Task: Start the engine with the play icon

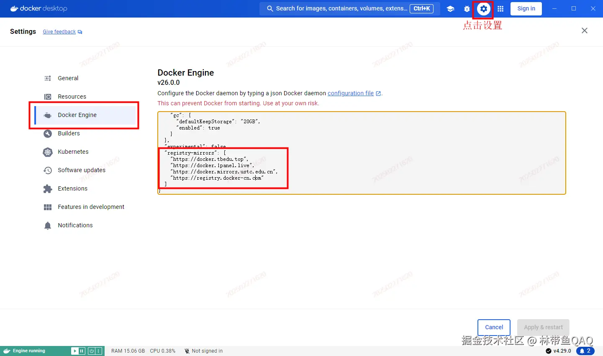Action: click(74, 351)
